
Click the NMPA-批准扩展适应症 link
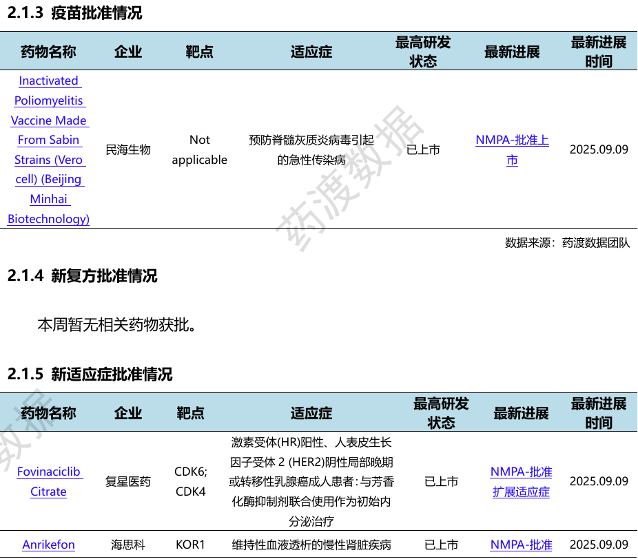pos(522,481)
